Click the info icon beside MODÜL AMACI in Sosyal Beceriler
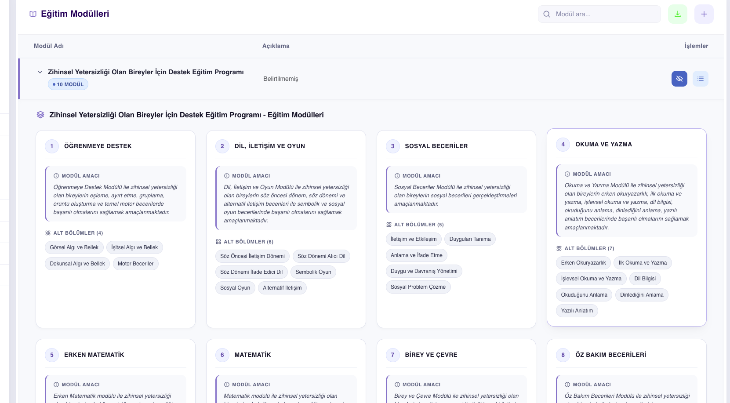 [397, 176]
